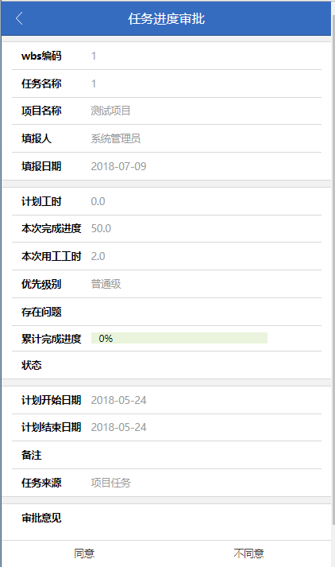The height and width of the screenshot is (567, 335).
Task: Select the 任务名称 field row
Action: click(167, 83)
